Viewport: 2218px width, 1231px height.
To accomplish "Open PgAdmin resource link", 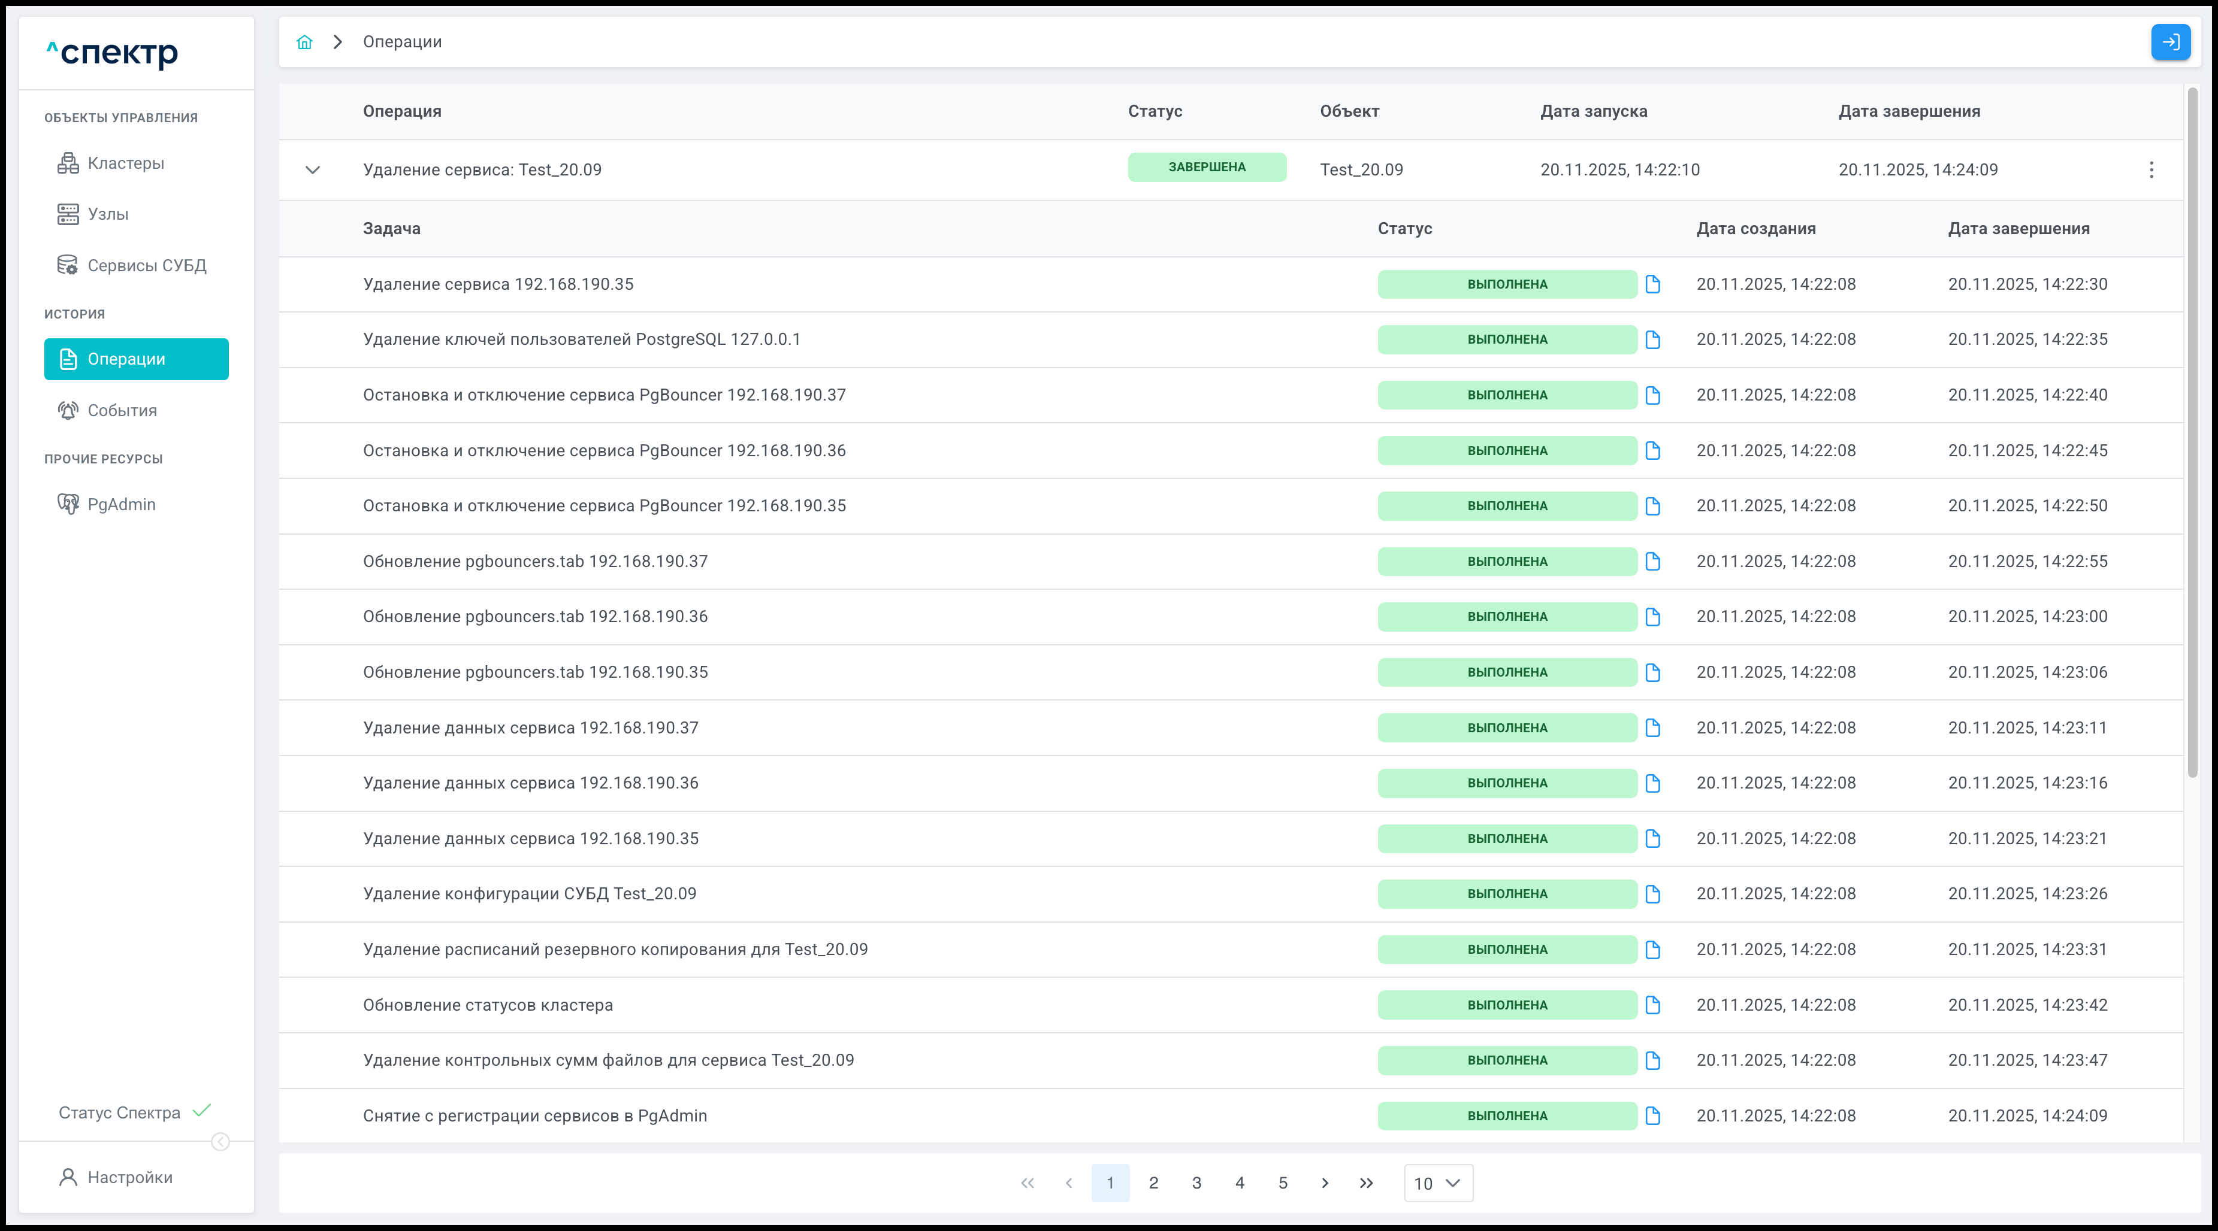I will 122,504.
